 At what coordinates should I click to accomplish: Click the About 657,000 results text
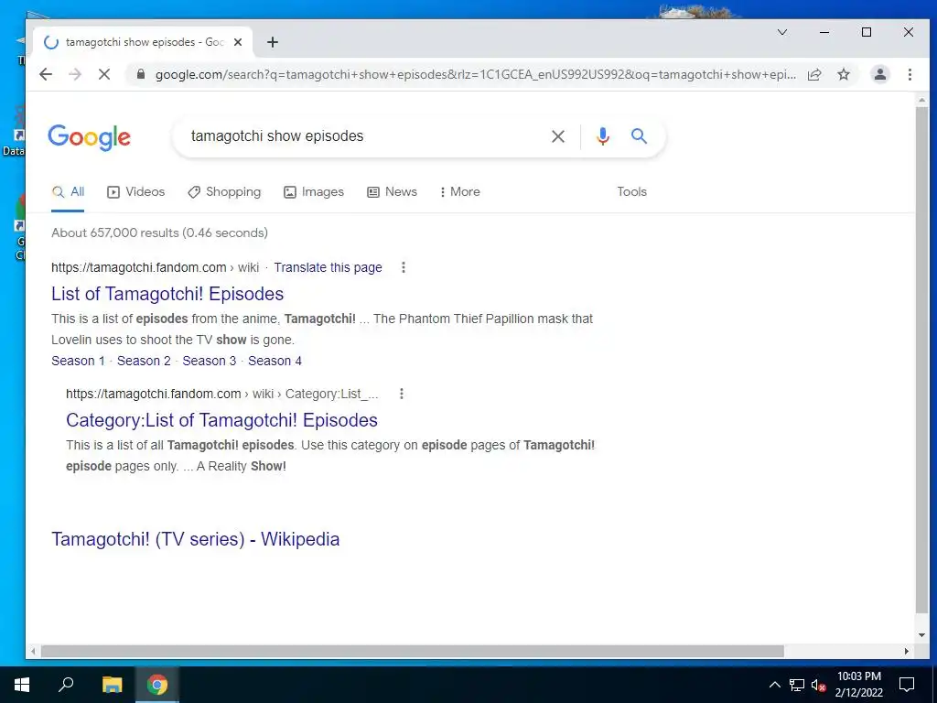click(159, 233)
